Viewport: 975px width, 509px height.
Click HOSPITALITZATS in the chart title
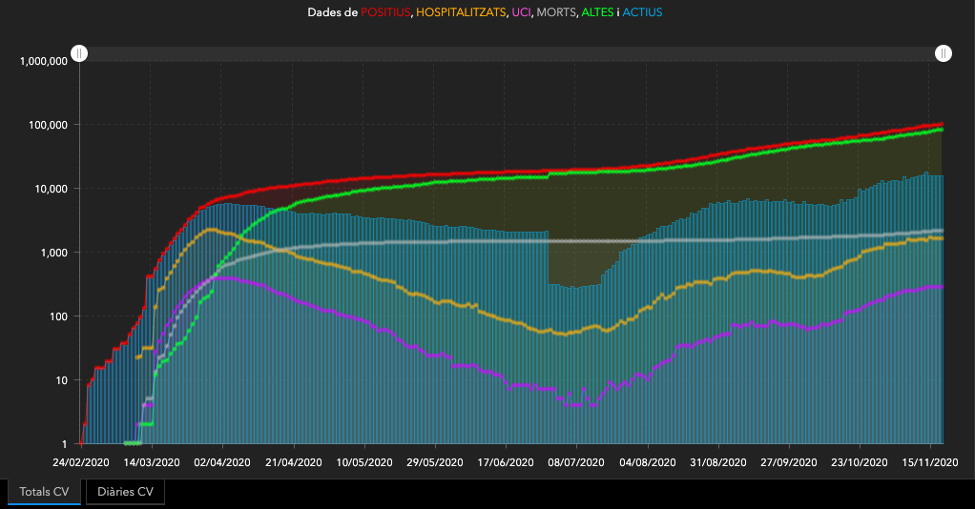click(461, 12)
